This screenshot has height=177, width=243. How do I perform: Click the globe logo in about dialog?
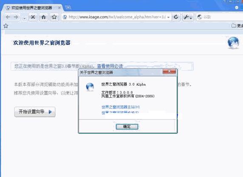tap(90, 87)
